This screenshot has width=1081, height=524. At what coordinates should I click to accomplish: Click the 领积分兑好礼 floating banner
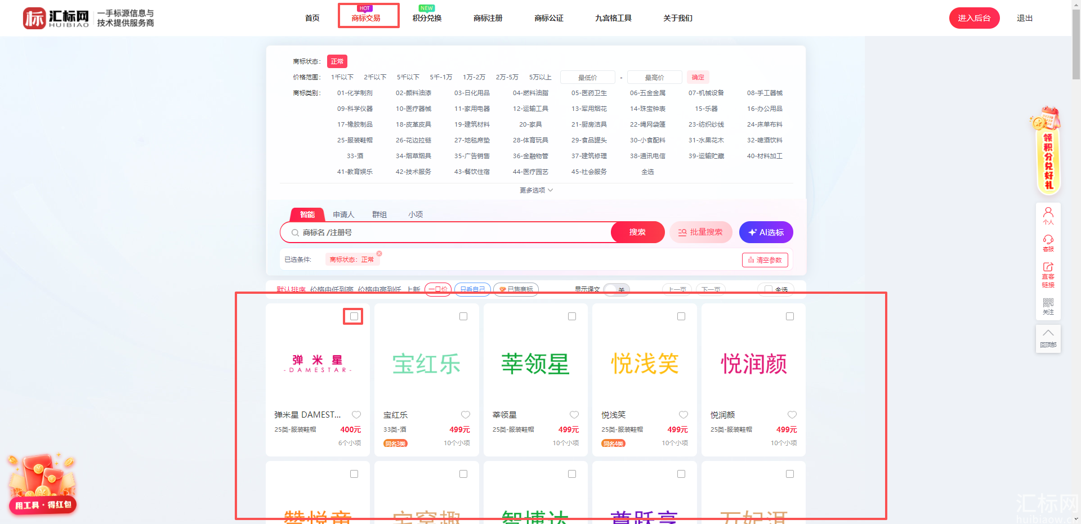pos(1048,151)
